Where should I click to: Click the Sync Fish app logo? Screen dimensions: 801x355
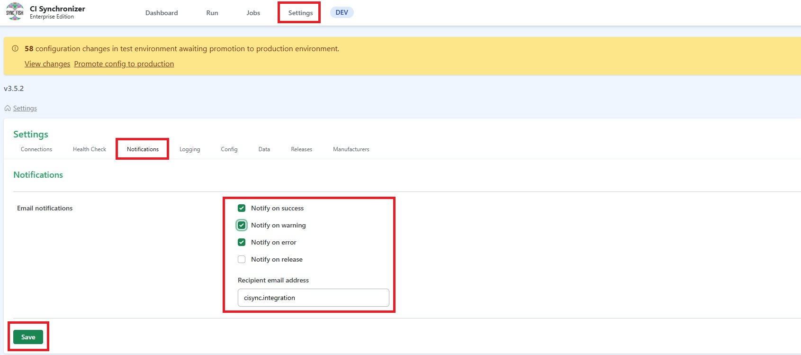(x=15, y=12)
